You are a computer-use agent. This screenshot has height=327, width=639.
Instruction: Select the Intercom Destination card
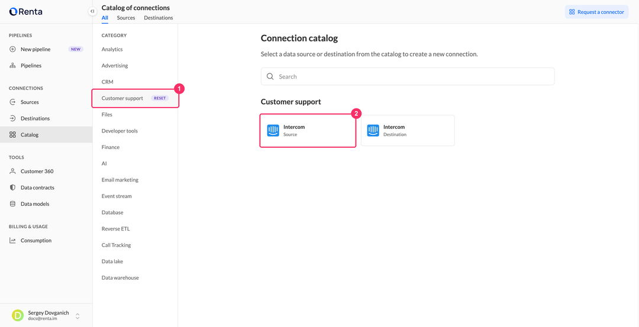tap(408, 130)
